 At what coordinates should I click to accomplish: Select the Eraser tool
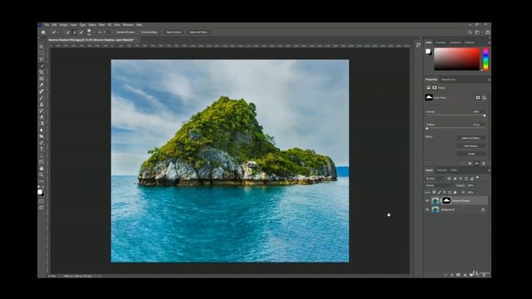click(42, 117)
